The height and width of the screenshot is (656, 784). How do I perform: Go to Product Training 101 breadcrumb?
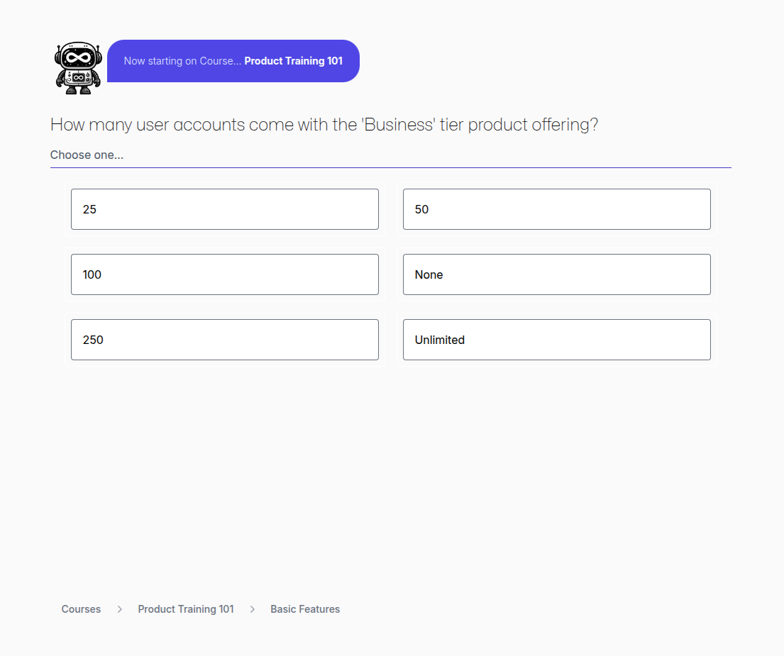point(186,609)
